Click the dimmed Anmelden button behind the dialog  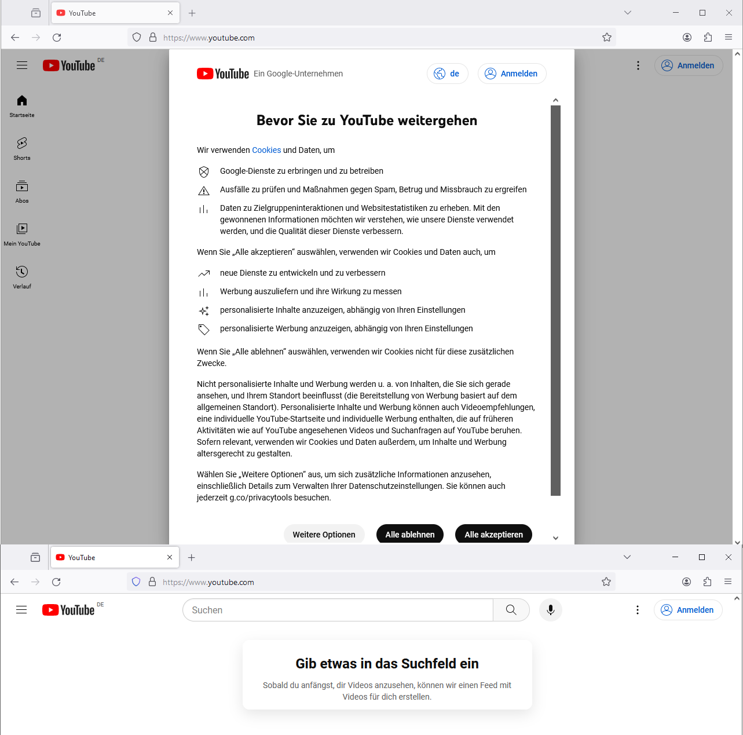[689, 65]
